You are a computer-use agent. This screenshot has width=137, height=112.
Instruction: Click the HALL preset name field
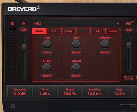pos(73,23)
